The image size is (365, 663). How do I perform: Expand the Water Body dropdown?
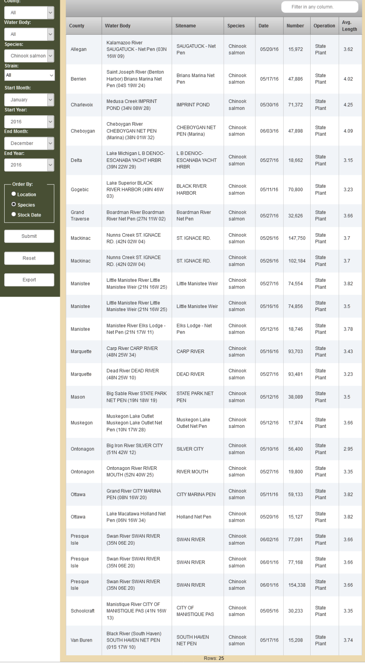click(x=29, y=34)
